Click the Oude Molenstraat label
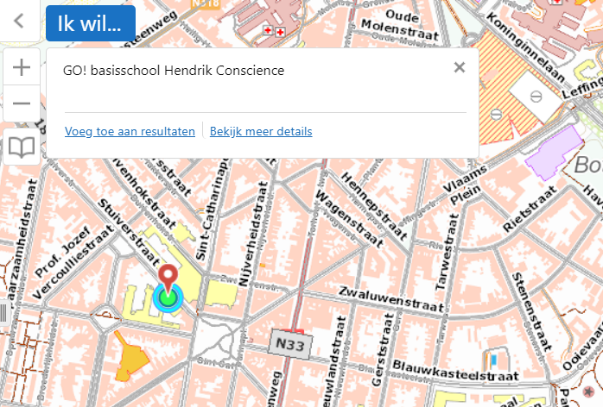 (x=400, y=25)
